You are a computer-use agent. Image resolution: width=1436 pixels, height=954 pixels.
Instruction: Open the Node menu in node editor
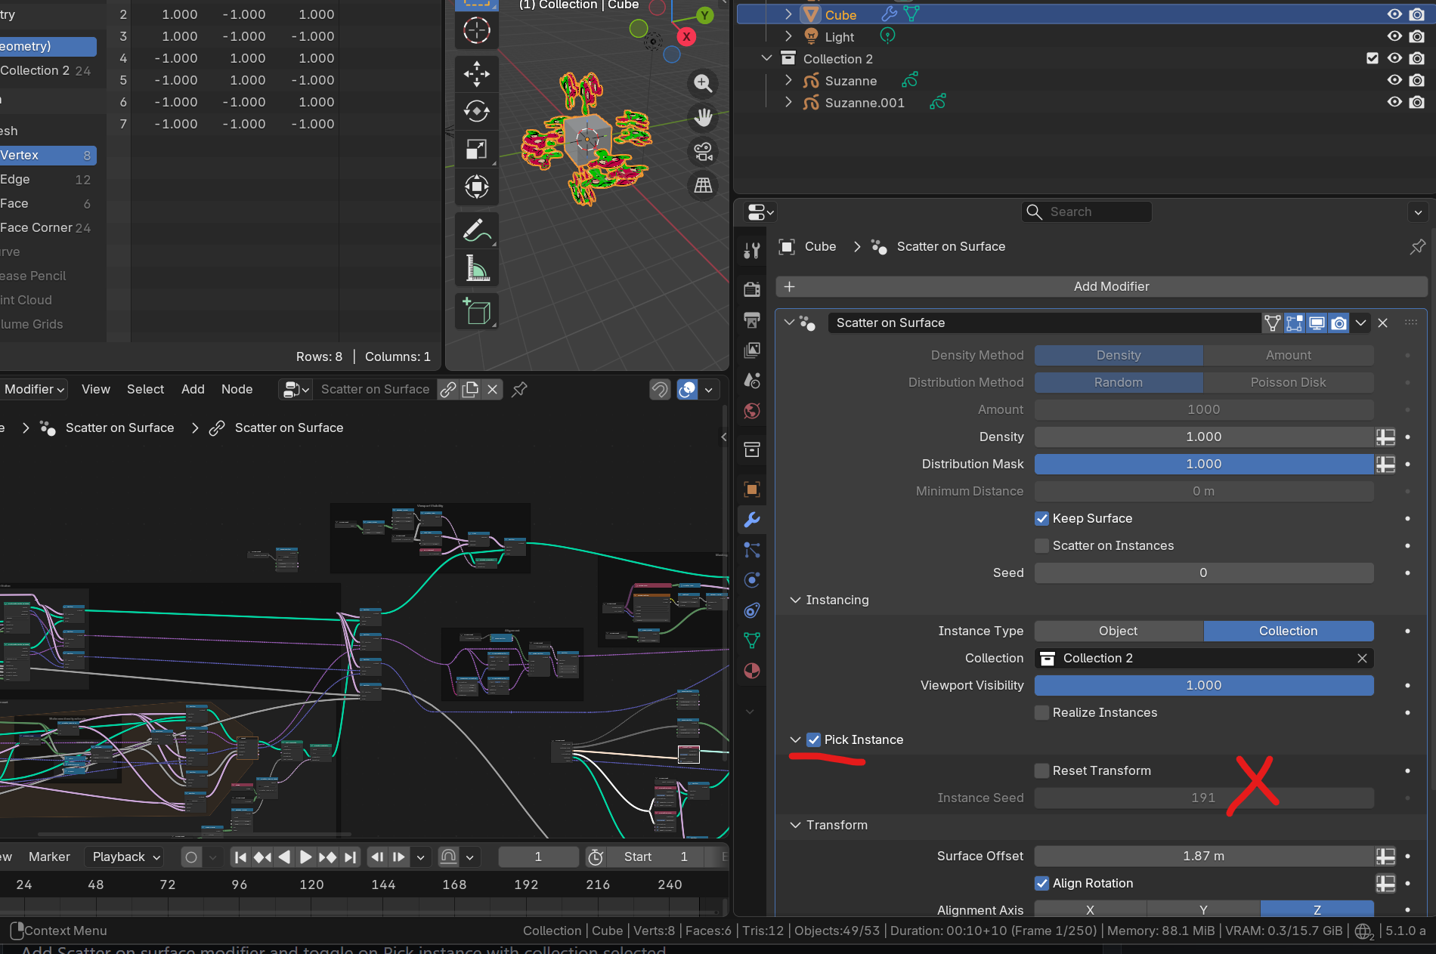[x=237, y=389]
